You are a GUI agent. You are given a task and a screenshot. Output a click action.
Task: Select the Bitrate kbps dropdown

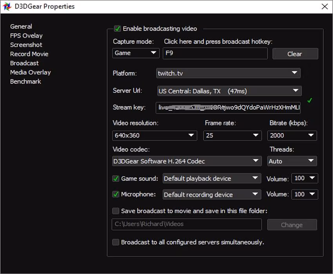coord(292,135)
